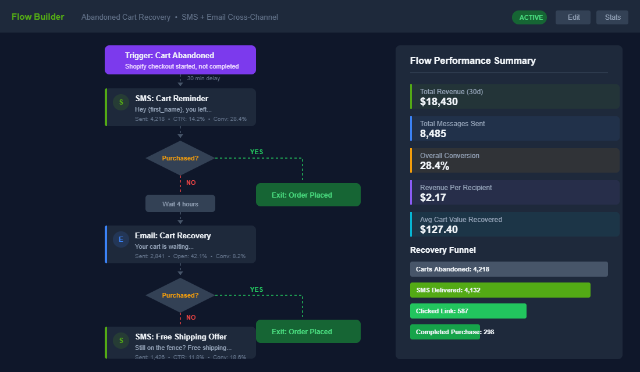Open the upper Exit: Order Placed node
The height and width of the screenshot is (372, 640).
pyautogui.click(x=308, y=194)
